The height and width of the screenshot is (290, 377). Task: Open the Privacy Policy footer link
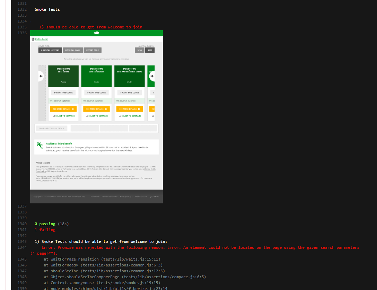tap(125, 196)
